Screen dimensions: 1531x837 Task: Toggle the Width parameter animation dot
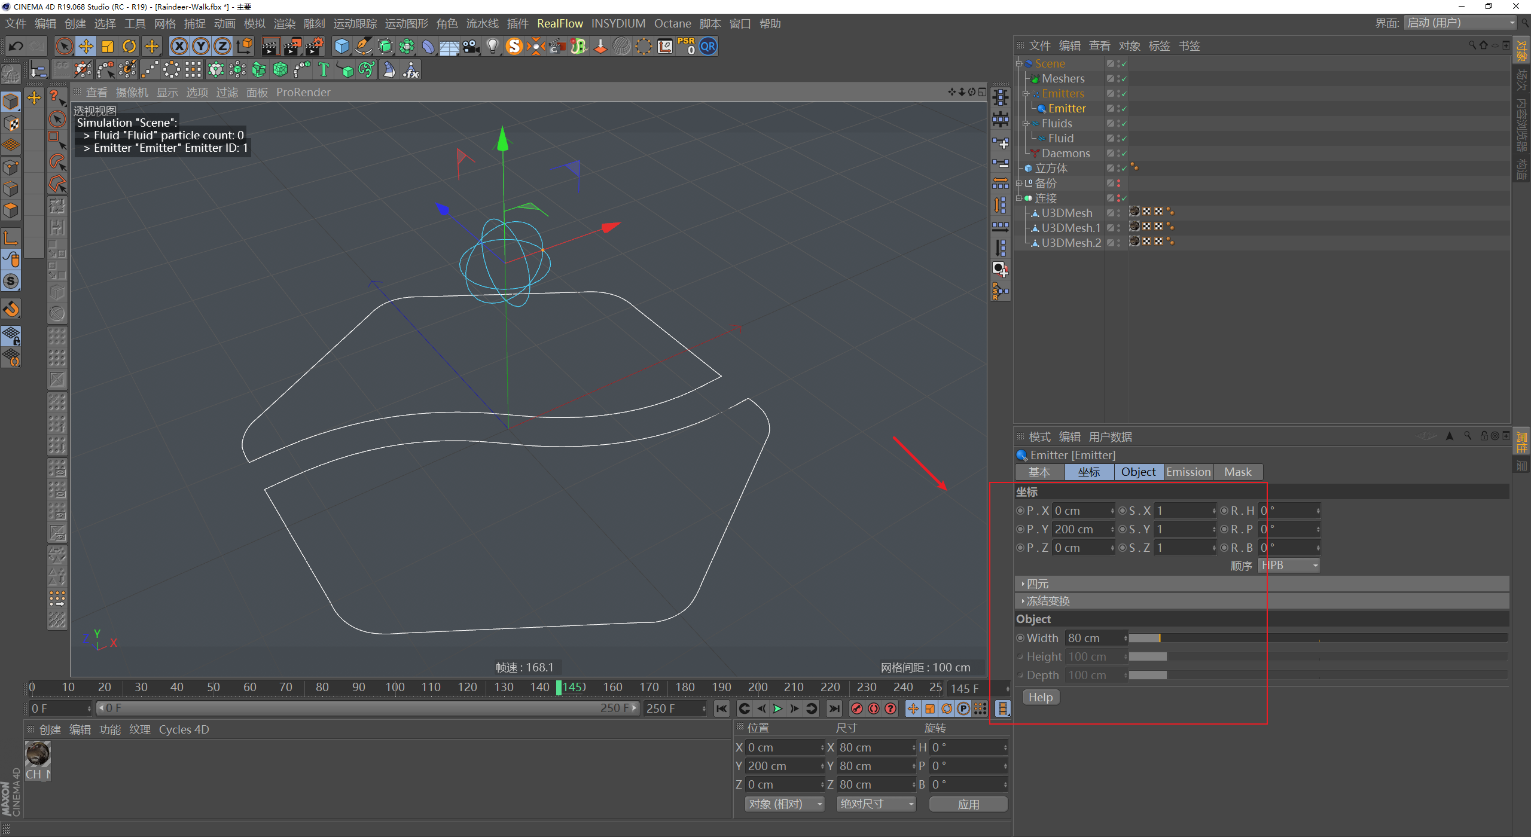(1020, 638)
